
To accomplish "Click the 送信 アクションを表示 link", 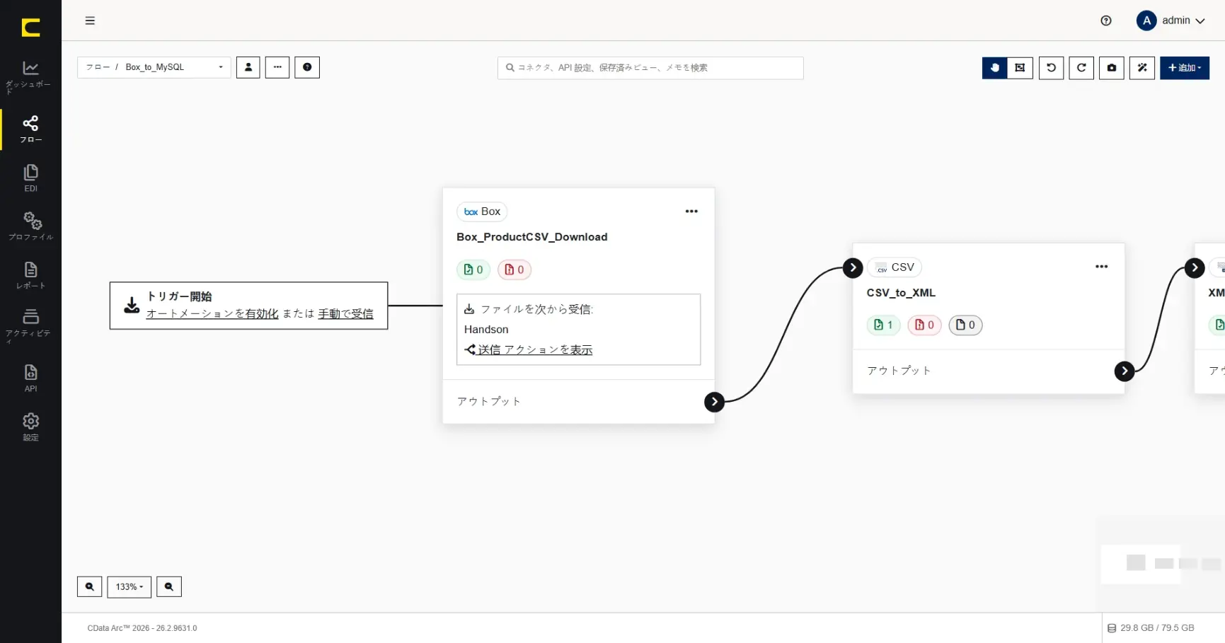I will 529,349.
